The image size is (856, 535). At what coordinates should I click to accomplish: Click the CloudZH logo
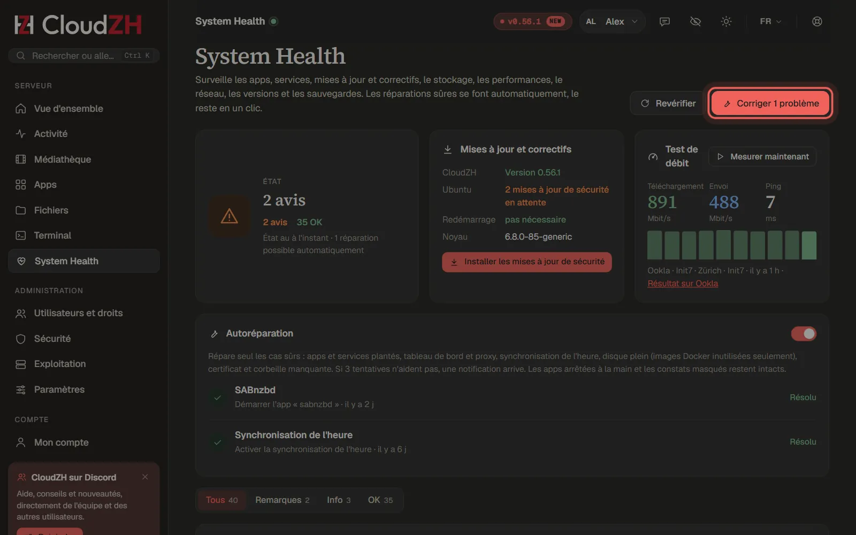click(x=78, y=25)
